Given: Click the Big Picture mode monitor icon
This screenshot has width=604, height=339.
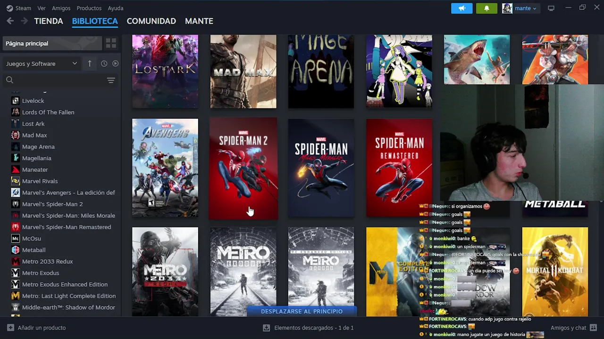Looking at the screenshot, I should tap(551, 8).
